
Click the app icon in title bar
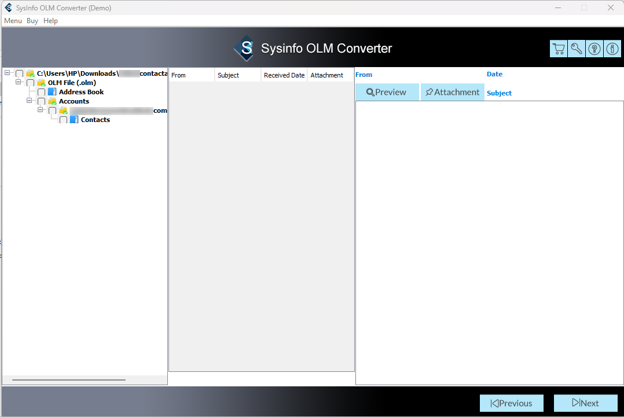(8, 8)
